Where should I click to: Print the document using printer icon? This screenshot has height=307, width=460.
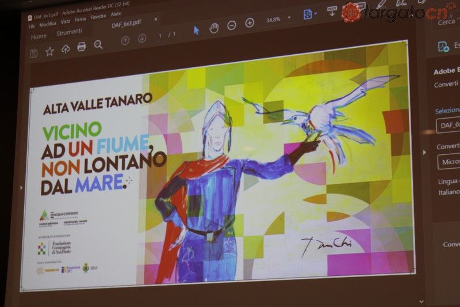[82, 47]
